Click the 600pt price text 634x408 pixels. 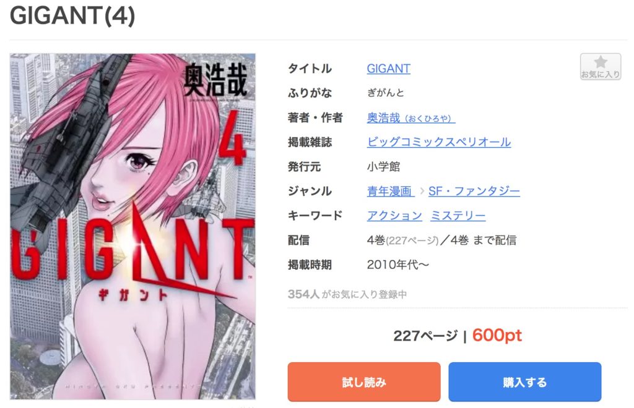[497, 335]
